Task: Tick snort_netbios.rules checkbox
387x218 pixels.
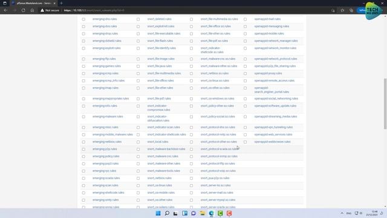Action: coord(138,178)
